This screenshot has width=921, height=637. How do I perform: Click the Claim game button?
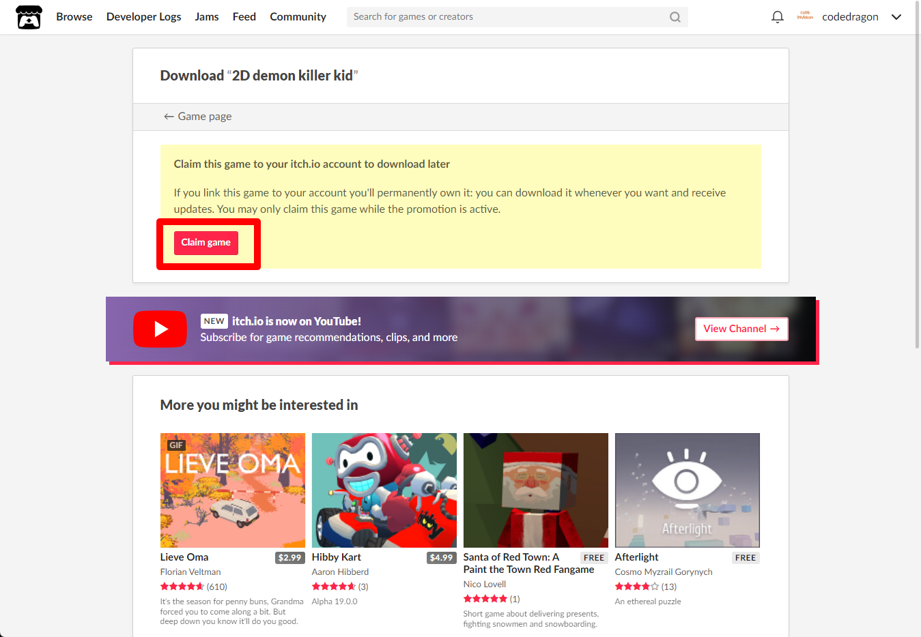pos(206,243)
